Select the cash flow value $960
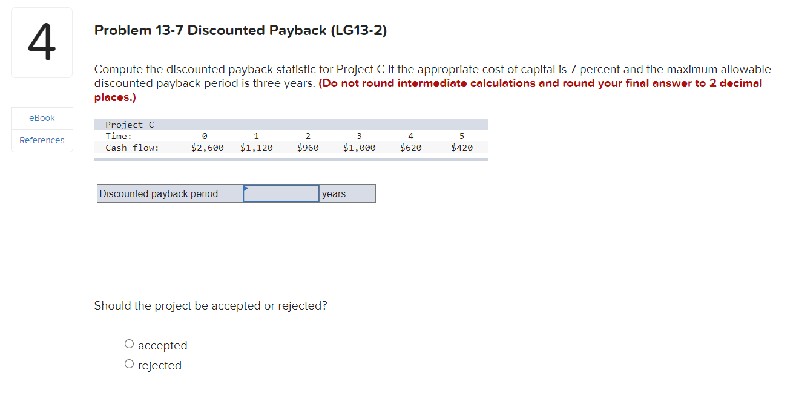Screen dimensions: 796x393 point(308,147)
